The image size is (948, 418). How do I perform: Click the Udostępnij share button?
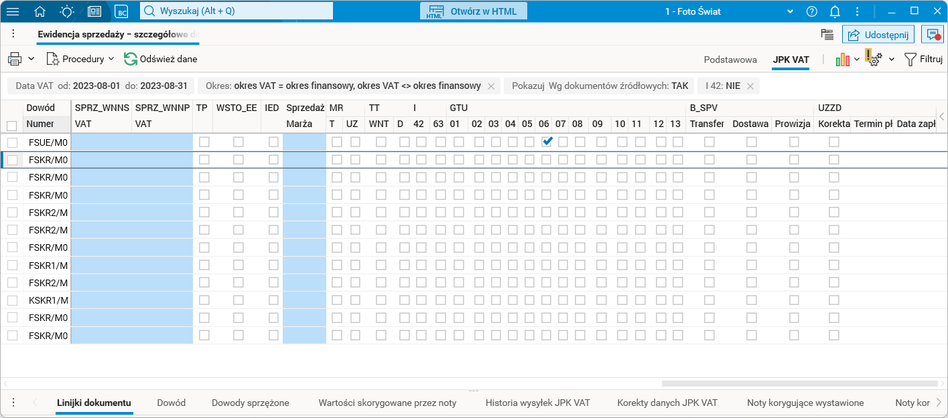coord(879,35)
